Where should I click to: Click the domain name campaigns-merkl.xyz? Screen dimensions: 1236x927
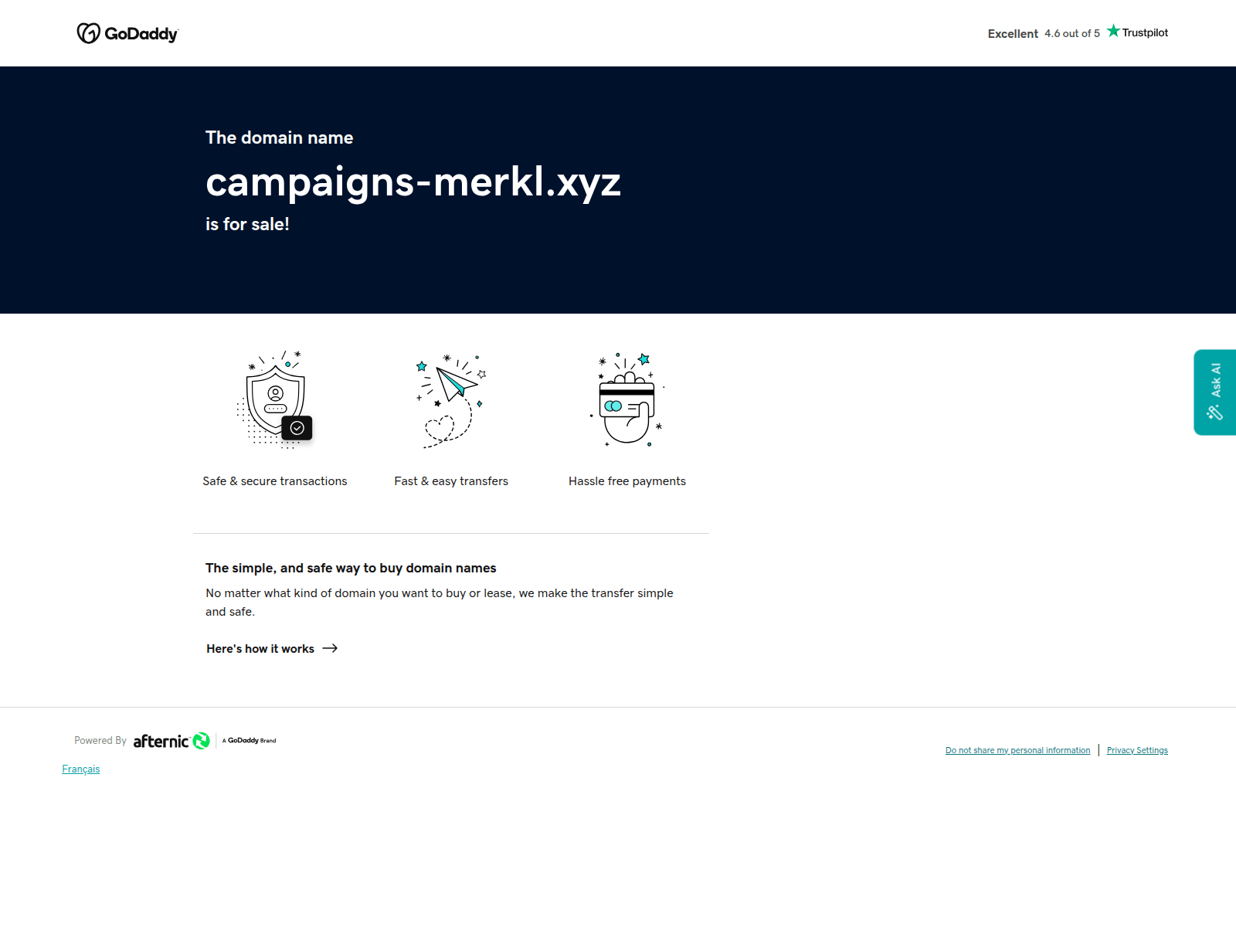point(413,183)
